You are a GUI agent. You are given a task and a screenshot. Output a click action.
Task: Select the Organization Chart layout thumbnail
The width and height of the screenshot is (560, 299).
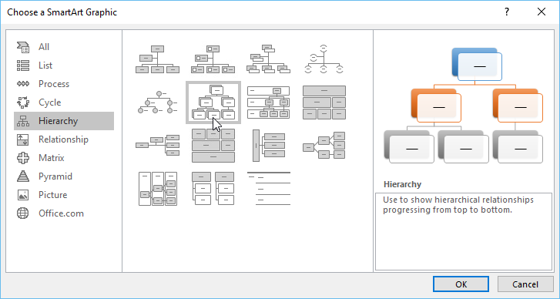(x=157, y=59)
